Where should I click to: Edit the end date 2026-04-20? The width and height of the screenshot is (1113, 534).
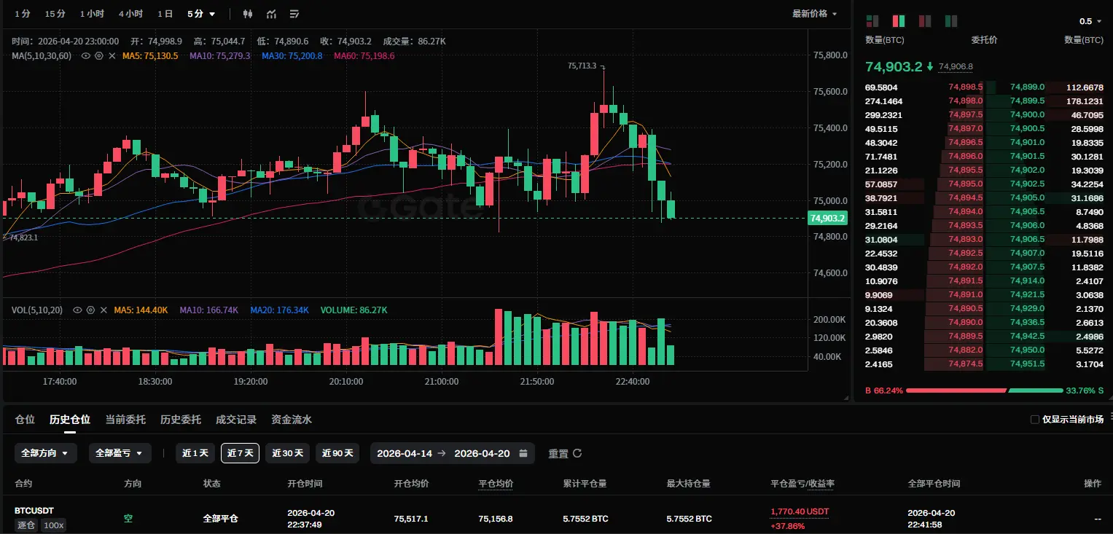coord(482,453)
